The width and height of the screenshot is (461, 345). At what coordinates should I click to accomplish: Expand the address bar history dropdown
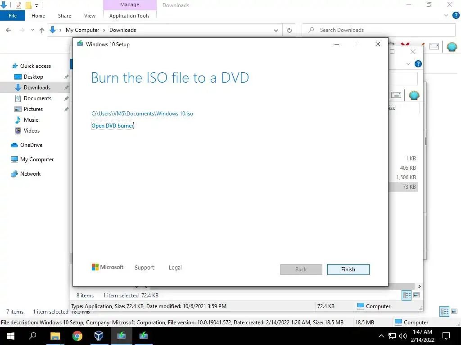[x=276, y=30]
